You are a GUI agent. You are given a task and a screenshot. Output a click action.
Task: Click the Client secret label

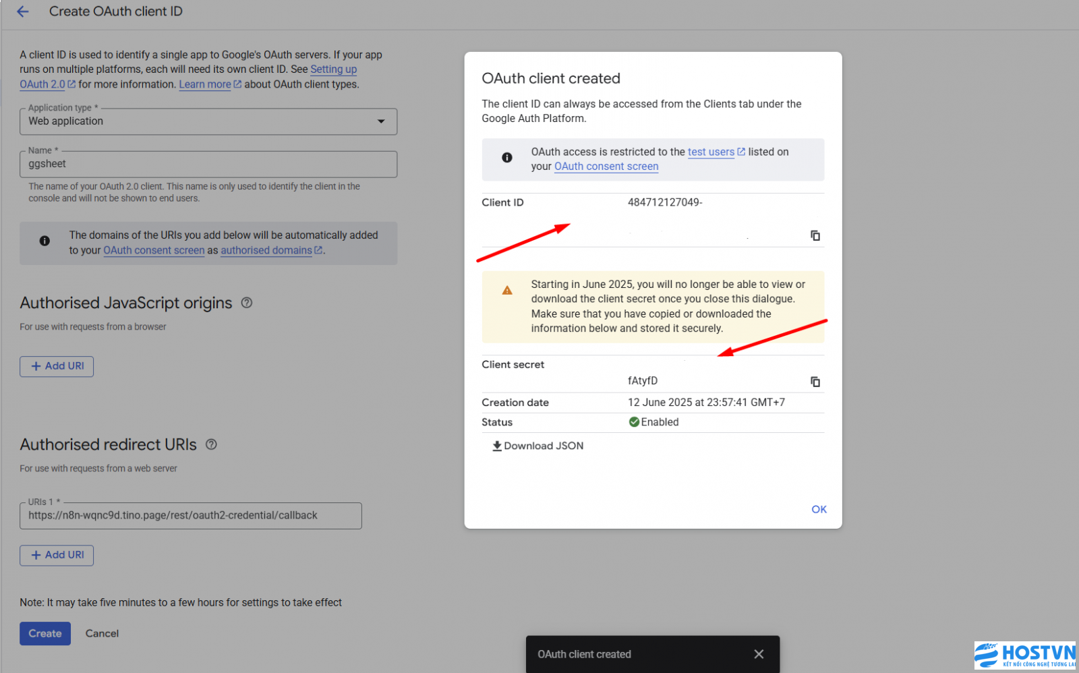(513, 365)
